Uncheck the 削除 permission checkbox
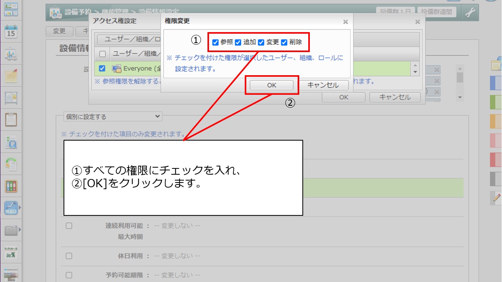The image size is (502, 282). pyautogui.click(x=284, y=42)
